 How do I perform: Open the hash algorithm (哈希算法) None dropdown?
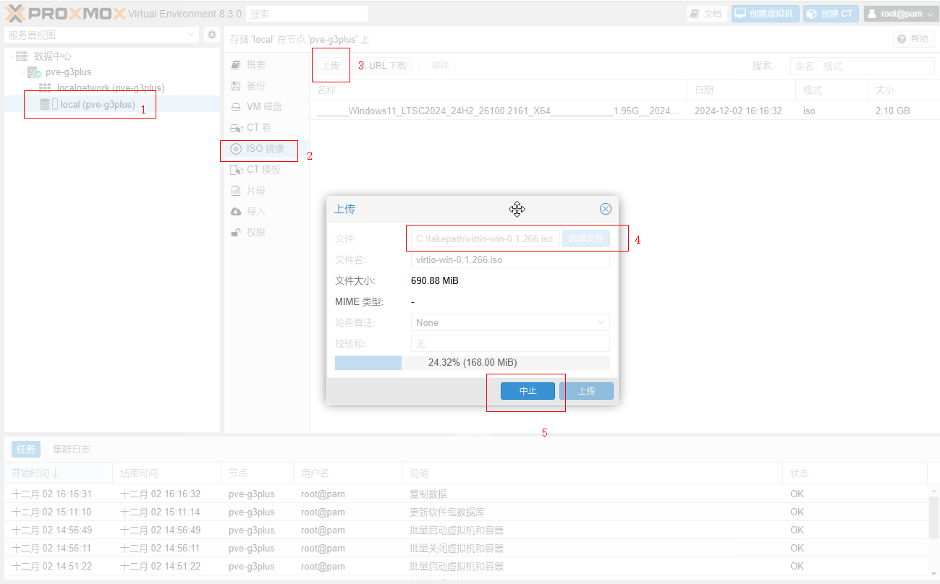[x=510, y=322]
